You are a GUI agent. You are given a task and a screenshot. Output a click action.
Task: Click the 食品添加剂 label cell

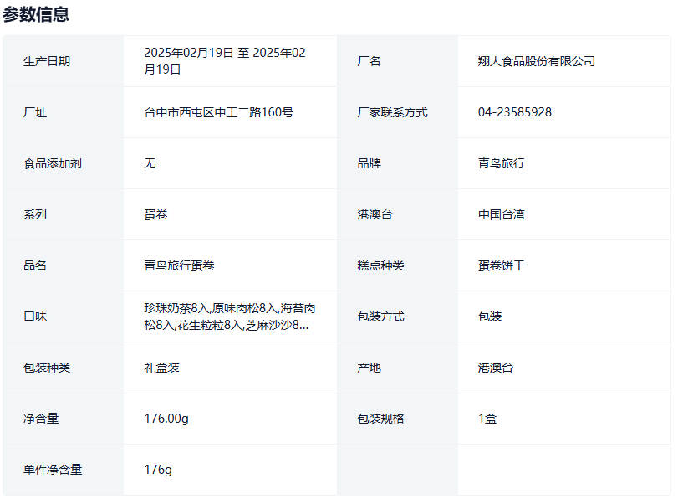(x=53, y=163)
